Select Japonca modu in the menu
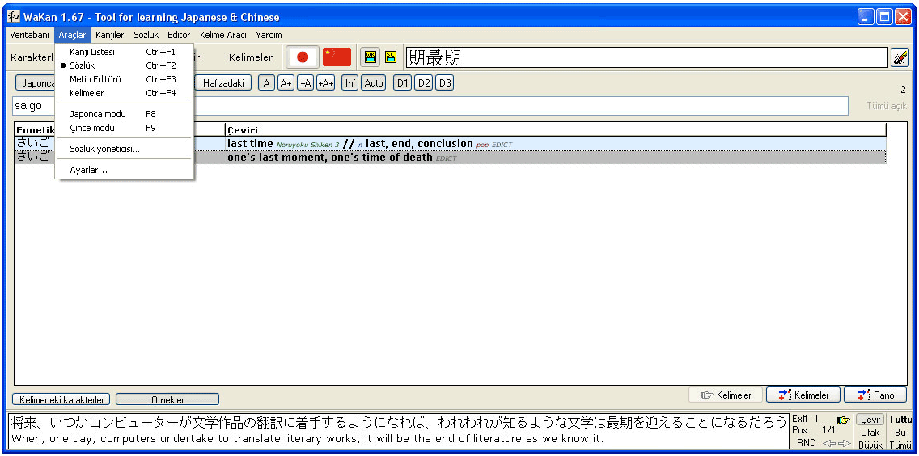Viewport: 919px width, 456px height. [x=125, y=114]
